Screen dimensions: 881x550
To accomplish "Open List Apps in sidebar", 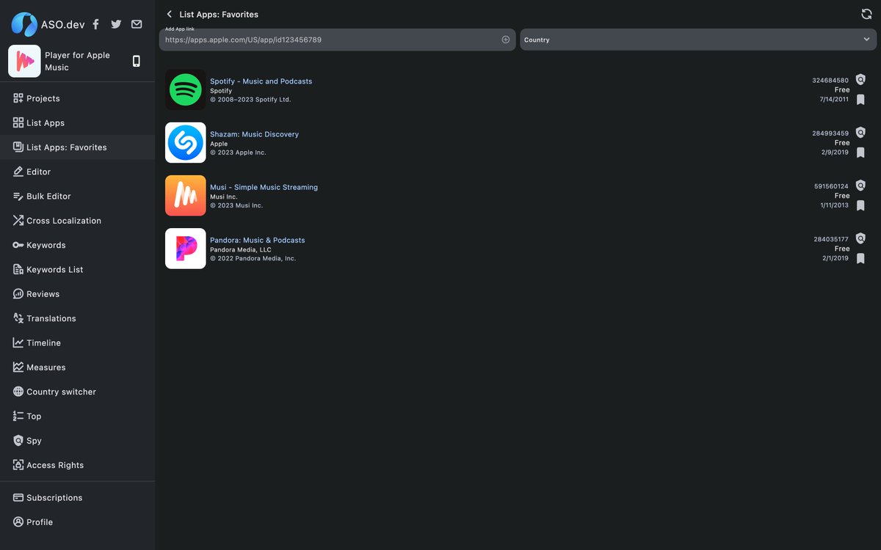I will 78,122.
